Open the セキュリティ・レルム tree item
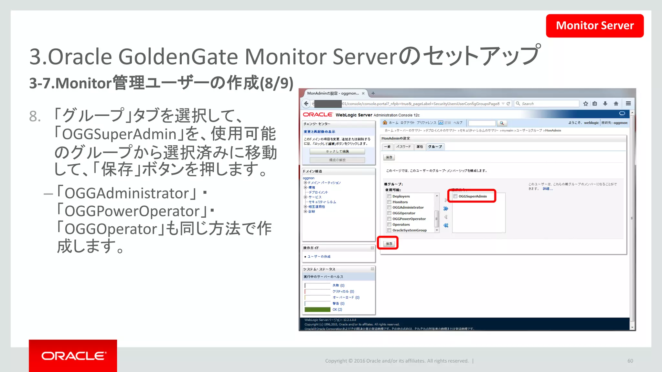Viewport: 662px width, 372px height. pos(322,202)
